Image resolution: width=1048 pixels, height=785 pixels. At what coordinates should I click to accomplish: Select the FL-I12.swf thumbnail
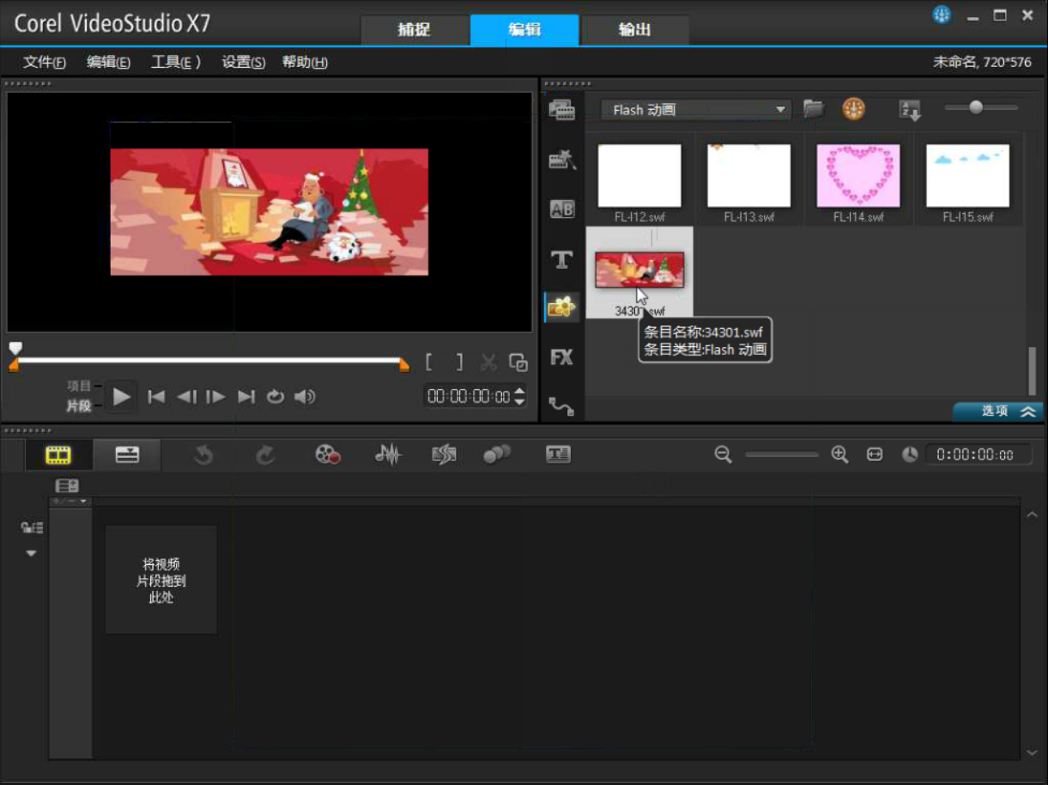point(639,176)
